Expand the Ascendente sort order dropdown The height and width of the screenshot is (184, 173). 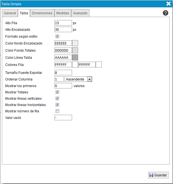(78, 79)
